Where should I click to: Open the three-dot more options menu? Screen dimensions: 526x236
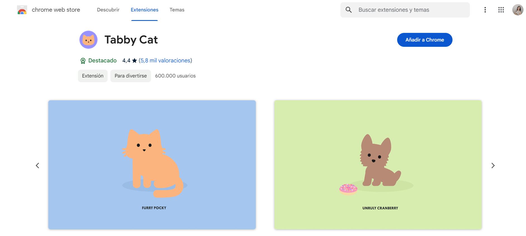485,10
